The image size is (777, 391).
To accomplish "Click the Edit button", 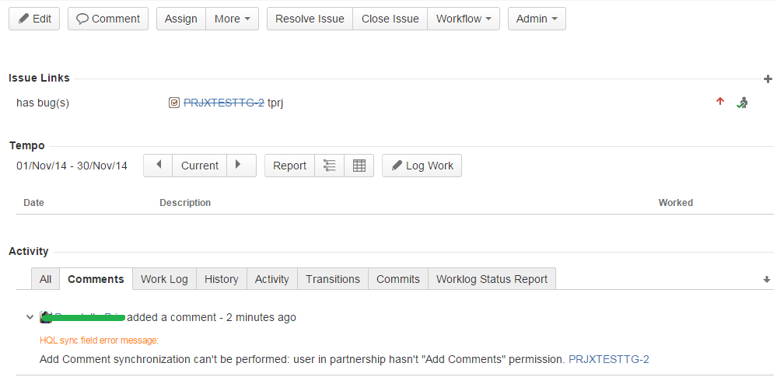I will pyautogui.click(x=34, y=19).
